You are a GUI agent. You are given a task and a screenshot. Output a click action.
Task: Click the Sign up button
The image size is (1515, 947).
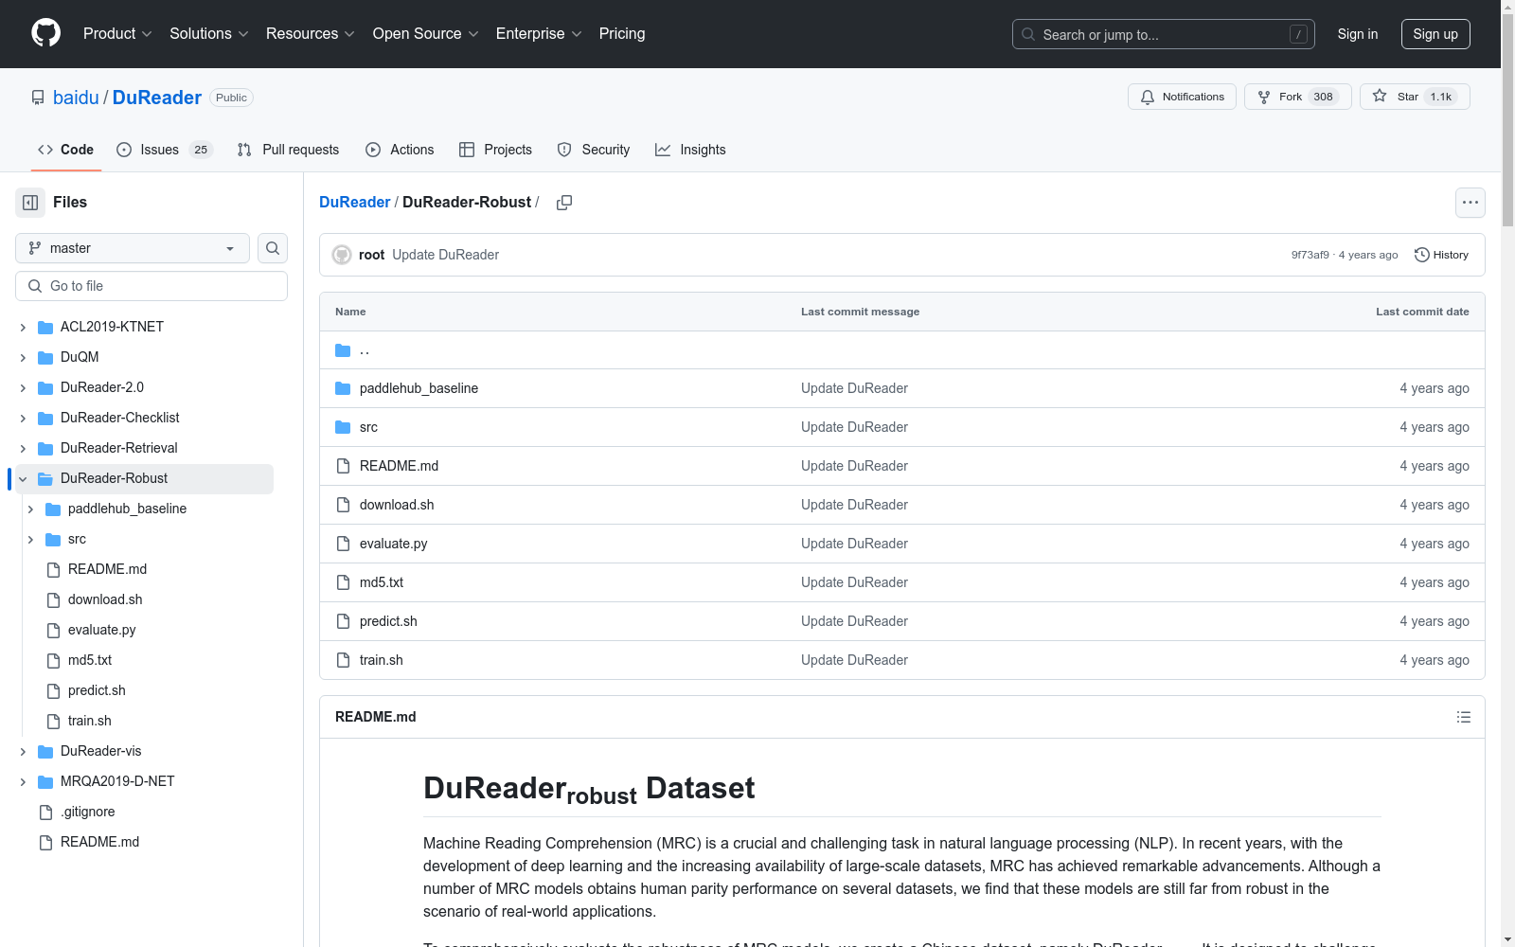pyautogui.click(x=1435, y=34)
